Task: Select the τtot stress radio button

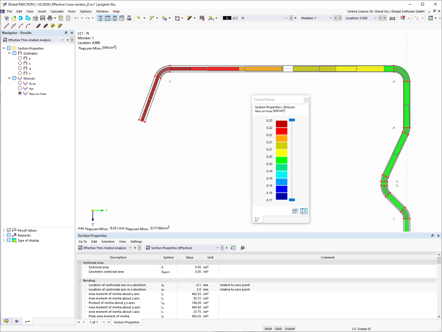Action: 20,88
